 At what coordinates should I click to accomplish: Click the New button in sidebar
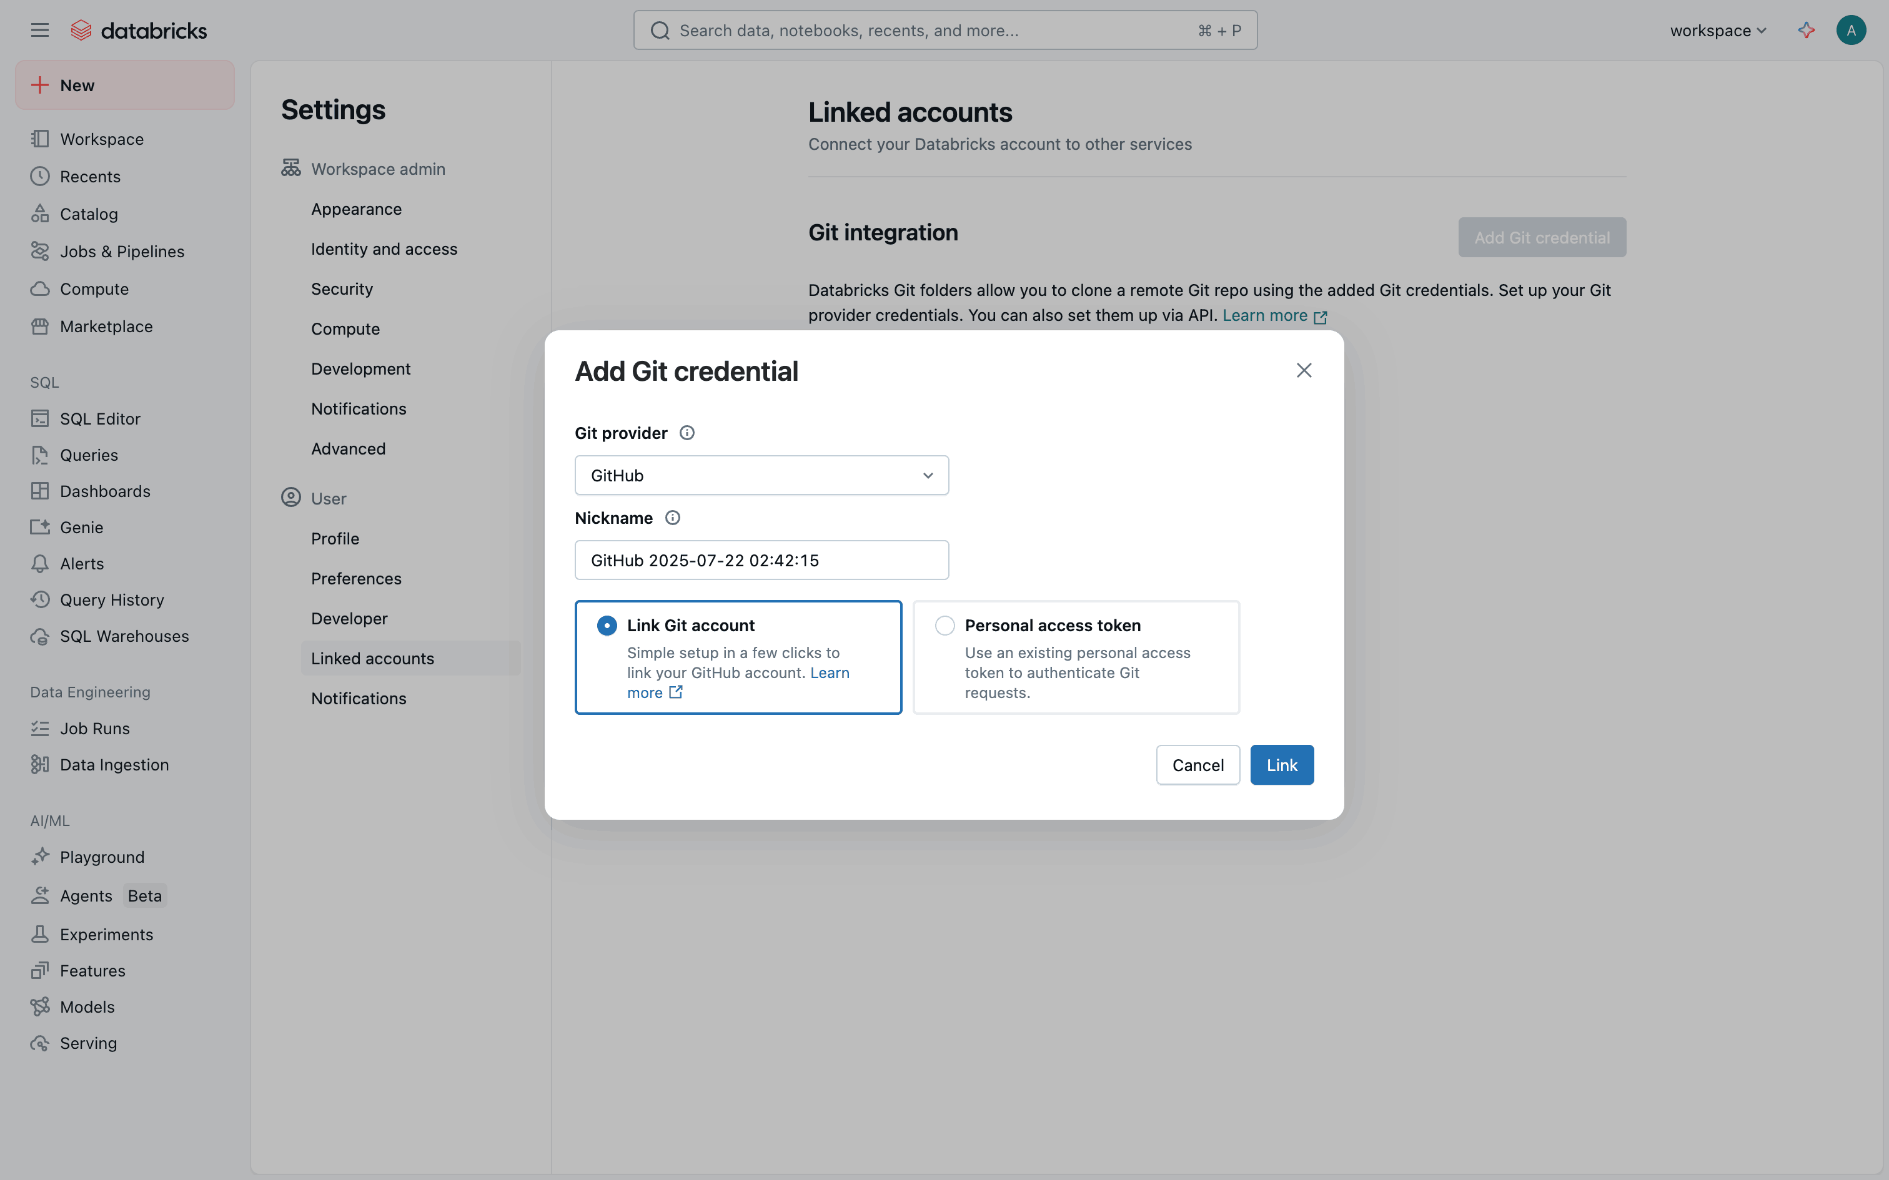pyautogui.click(x=125, y=85)
